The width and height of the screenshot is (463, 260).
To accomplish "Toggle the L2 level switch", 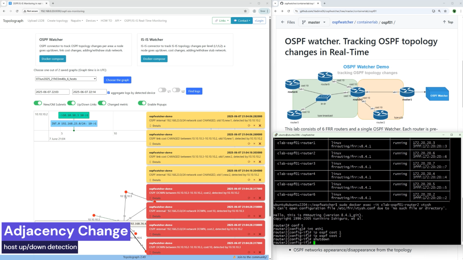I will tap(176, 90).
